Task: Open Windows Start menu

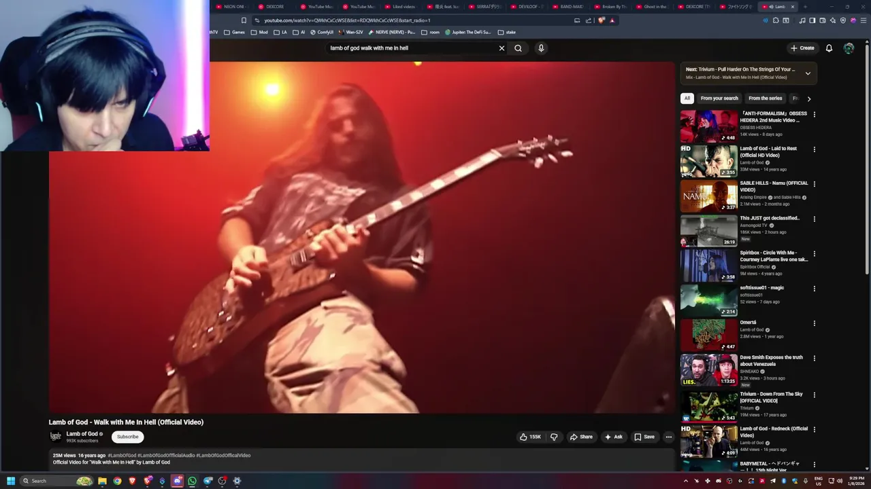Action: click(11, 481)
